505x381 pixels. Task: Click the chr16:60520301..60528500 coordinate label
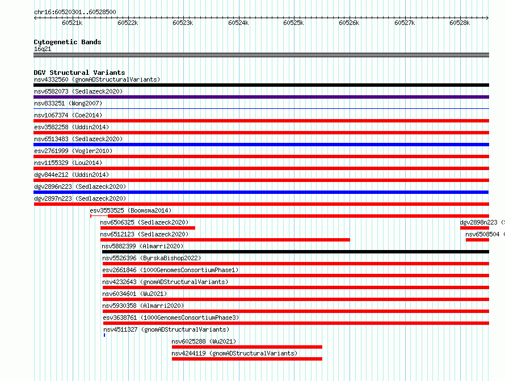(x=75, y=12)
